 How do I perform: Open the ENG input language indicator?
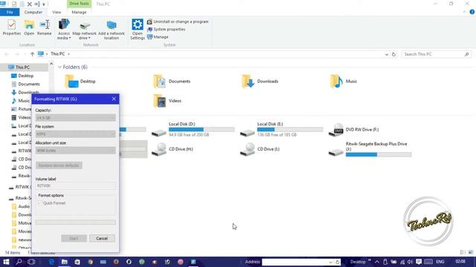440,262
